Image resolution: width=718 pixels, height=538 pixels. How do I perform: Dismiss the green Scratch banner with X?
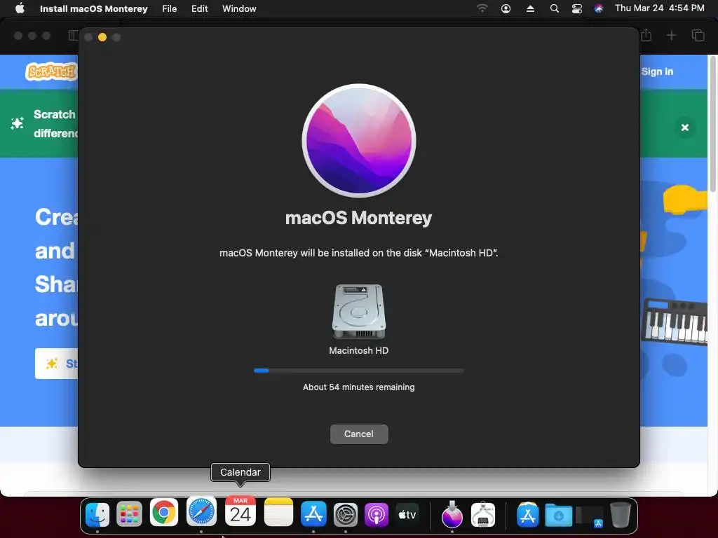[684, 127]
